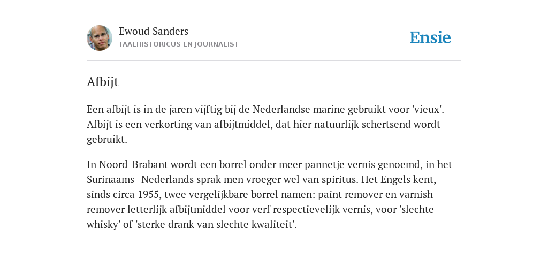Click the horizontal divider below the author
Image resolution: width=548 pixels, height=274 pixels.
274,61
